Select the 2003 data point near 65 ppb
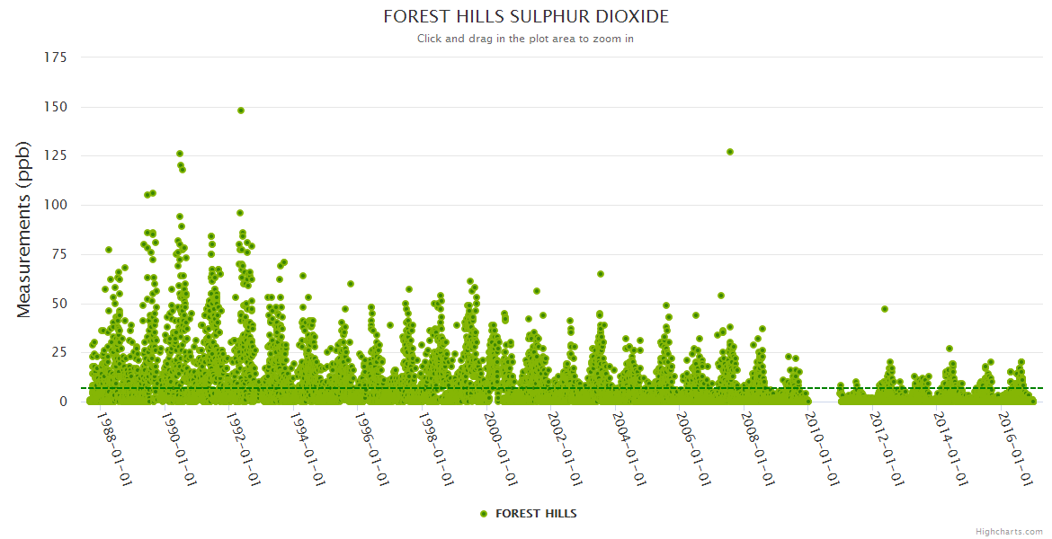This screenshot has height=539, width=1052. (x=601, y=274)
